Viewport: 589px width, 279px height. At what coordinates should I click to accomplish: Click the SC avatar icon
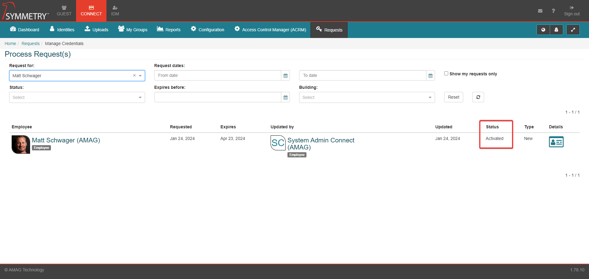(x=278, y=143)
